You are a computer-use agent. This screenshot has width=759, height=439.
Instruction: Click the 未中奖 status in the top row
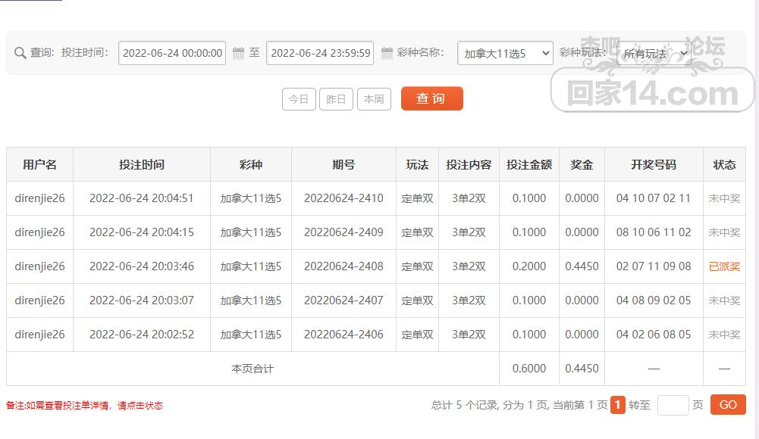[724, 198]
